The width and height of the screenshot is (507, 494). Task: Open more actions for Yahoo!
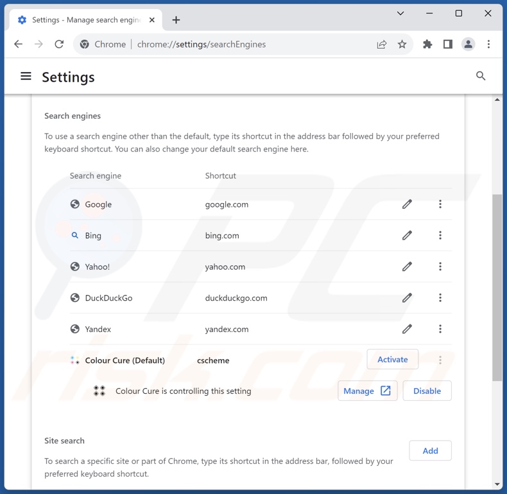tap(440, 267)
